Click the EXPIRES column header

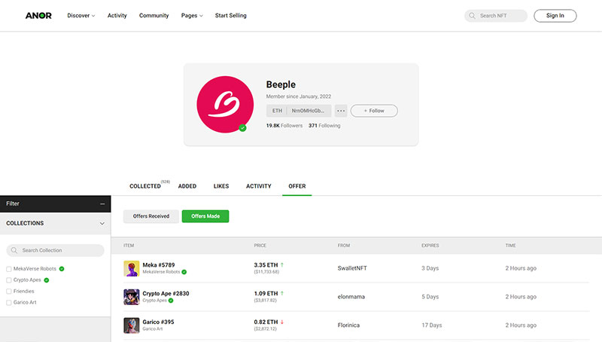[430, 246]
